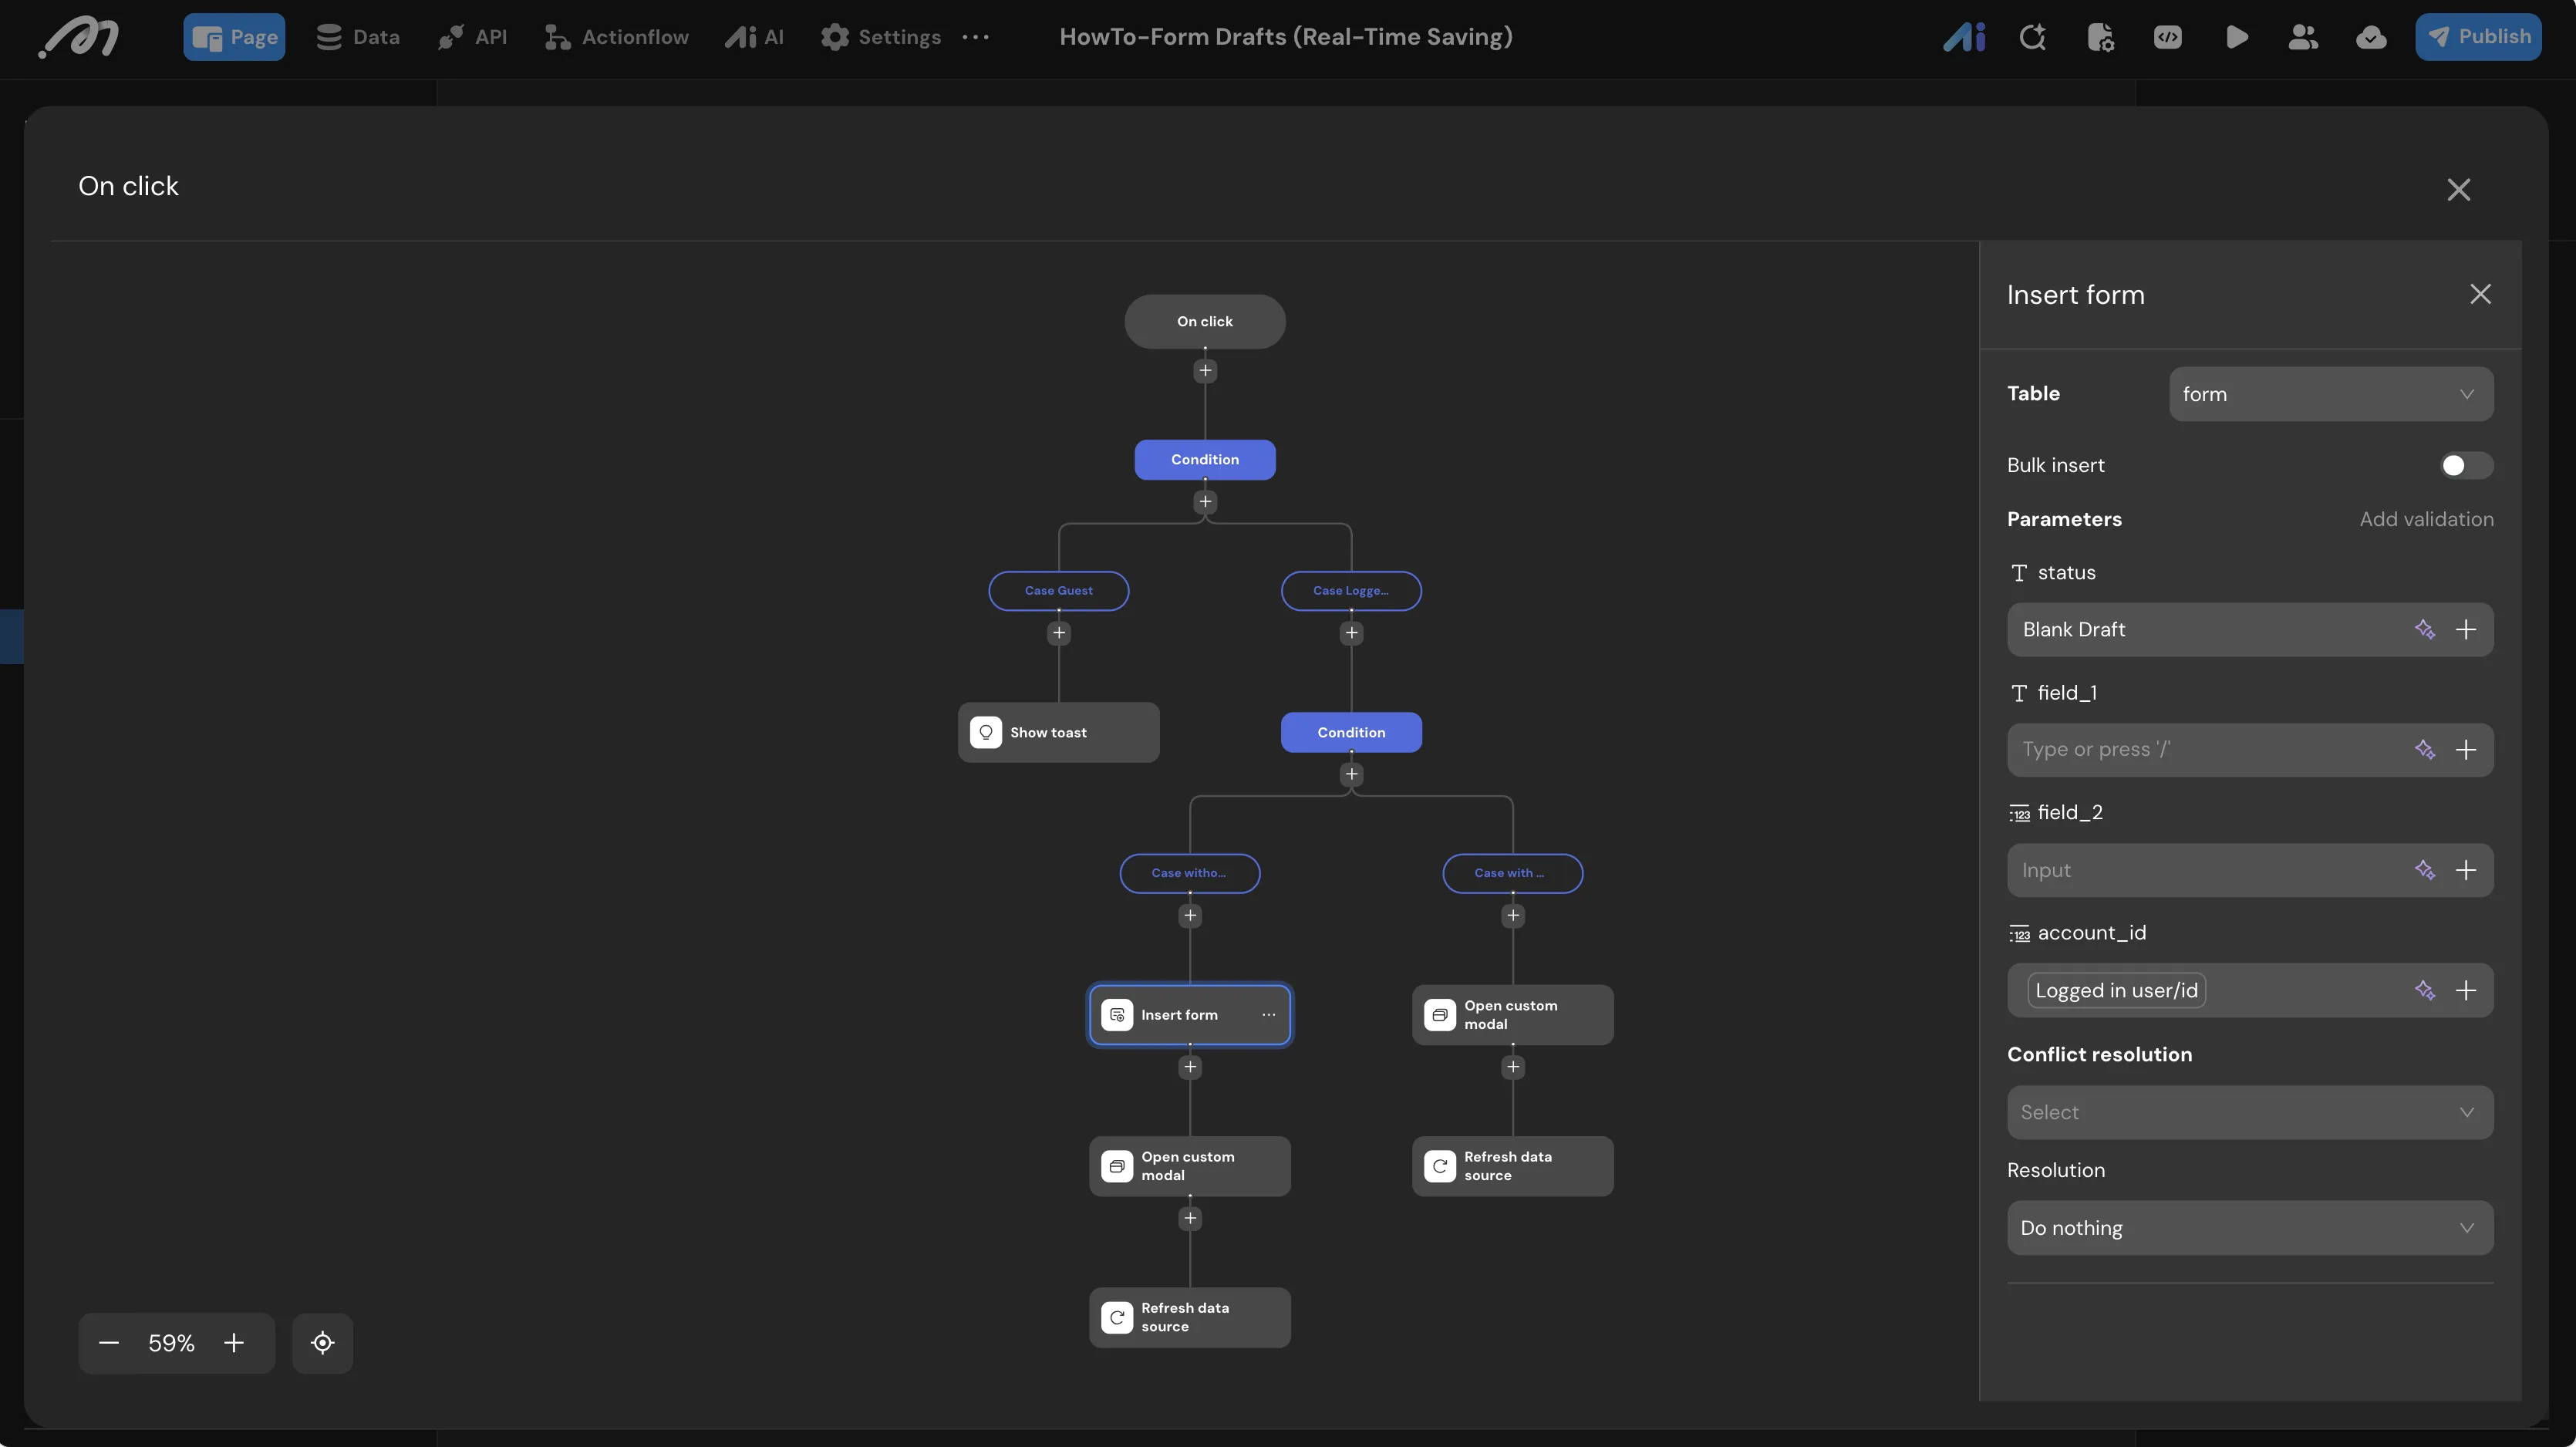Click the plus icon for field_2

point(2466,870)
